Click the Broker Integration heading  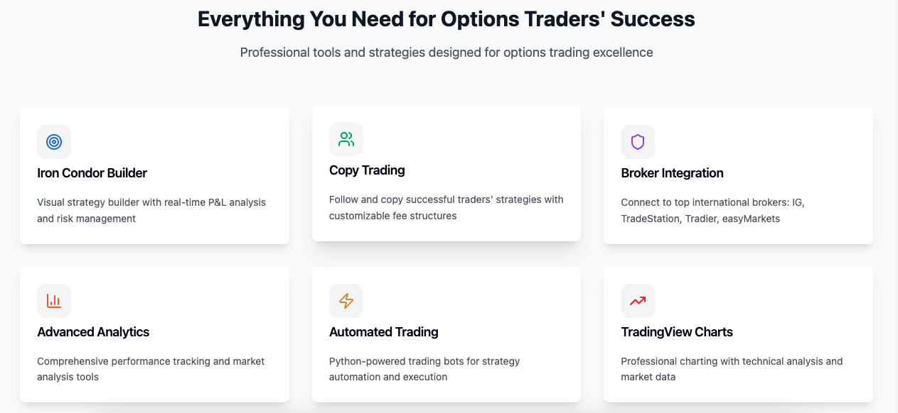[x=672, y=173]
